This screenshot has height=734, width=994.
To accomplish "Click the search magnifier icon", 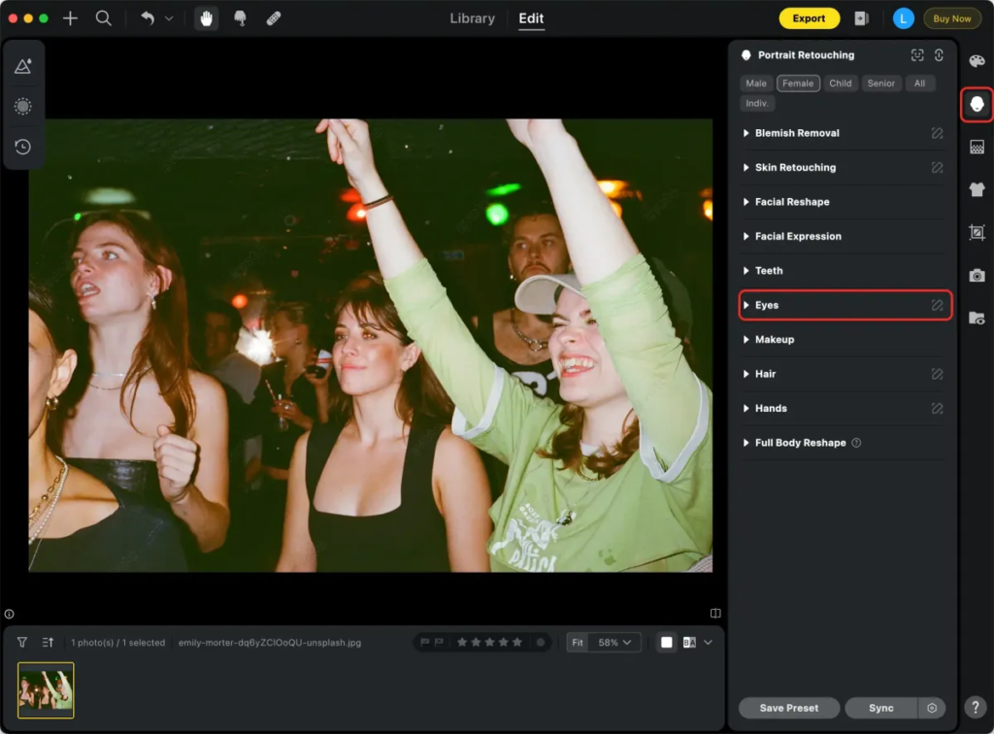I will click(x=103, y=18).
